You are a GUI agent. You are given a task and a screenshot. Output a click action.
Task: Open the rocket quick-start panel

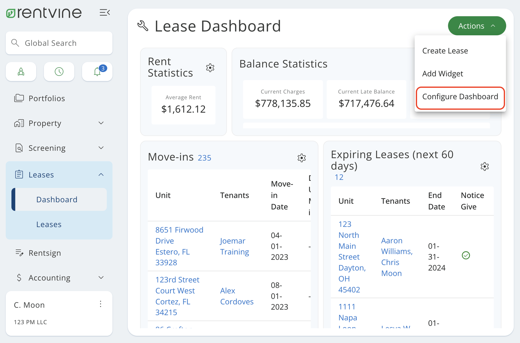pos(21,72)
